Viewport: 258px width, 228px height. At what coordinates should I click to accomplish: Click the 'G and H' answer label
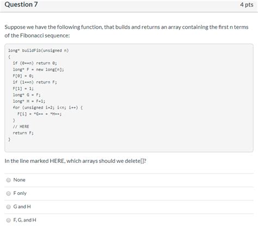click(x=22, y=207)
